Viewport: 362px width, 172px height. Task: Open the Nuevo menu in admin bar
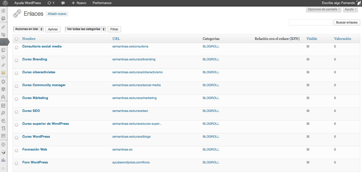tap(79, 3)
